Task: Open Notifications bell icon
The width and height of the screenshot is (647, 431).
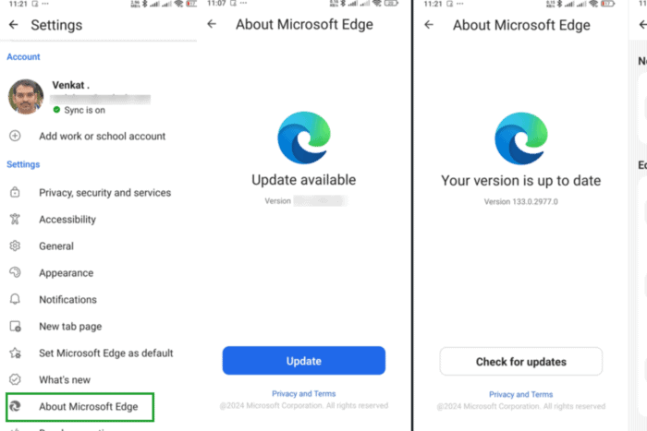Action: 15,299
